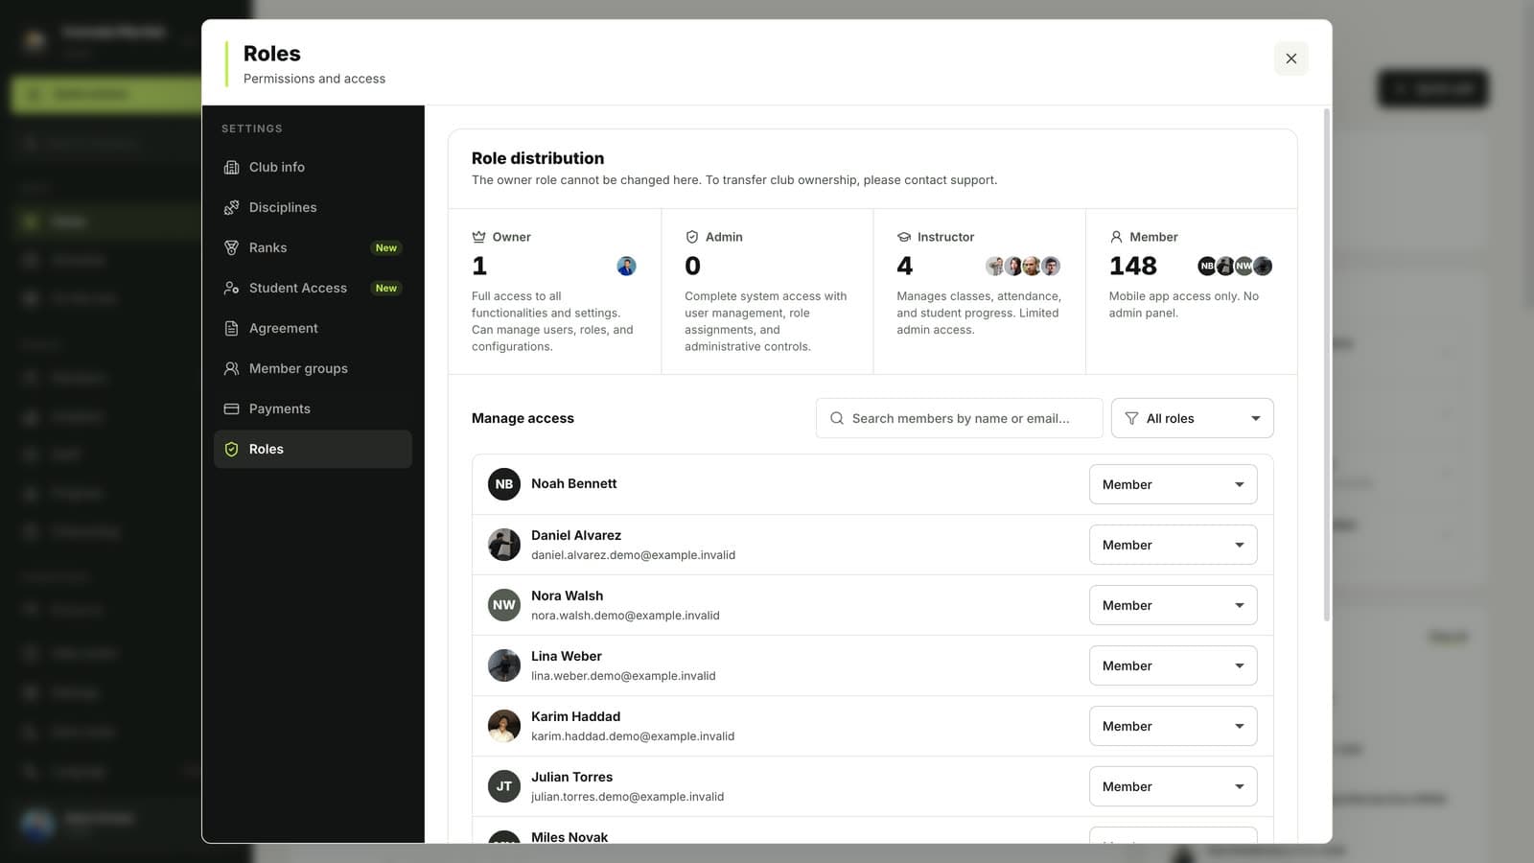Click the Member groups people icon

(x=231, y=368)
